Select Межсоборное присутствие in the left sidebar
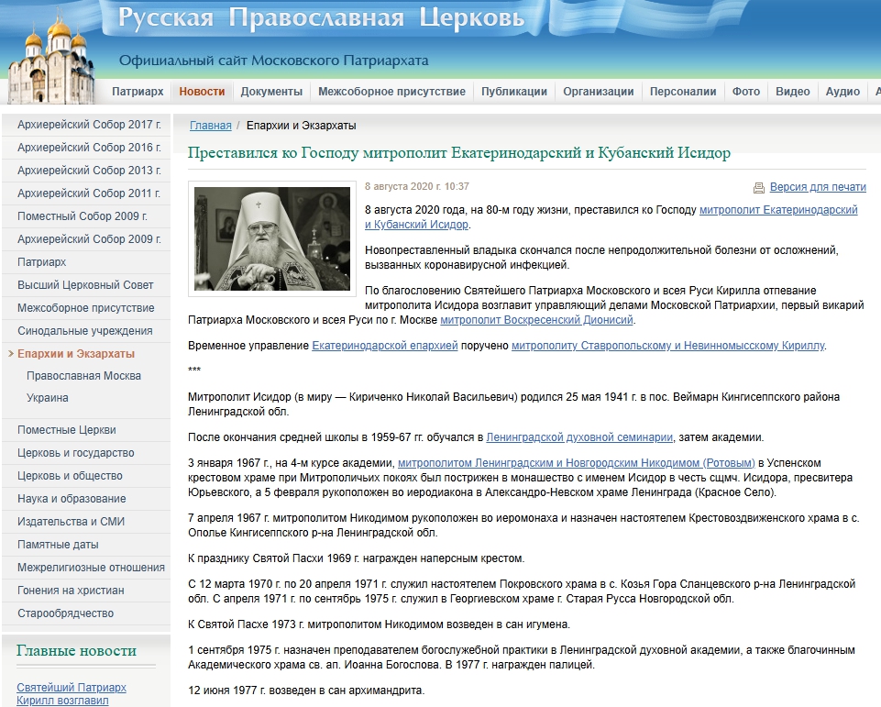 pos(86,308)
